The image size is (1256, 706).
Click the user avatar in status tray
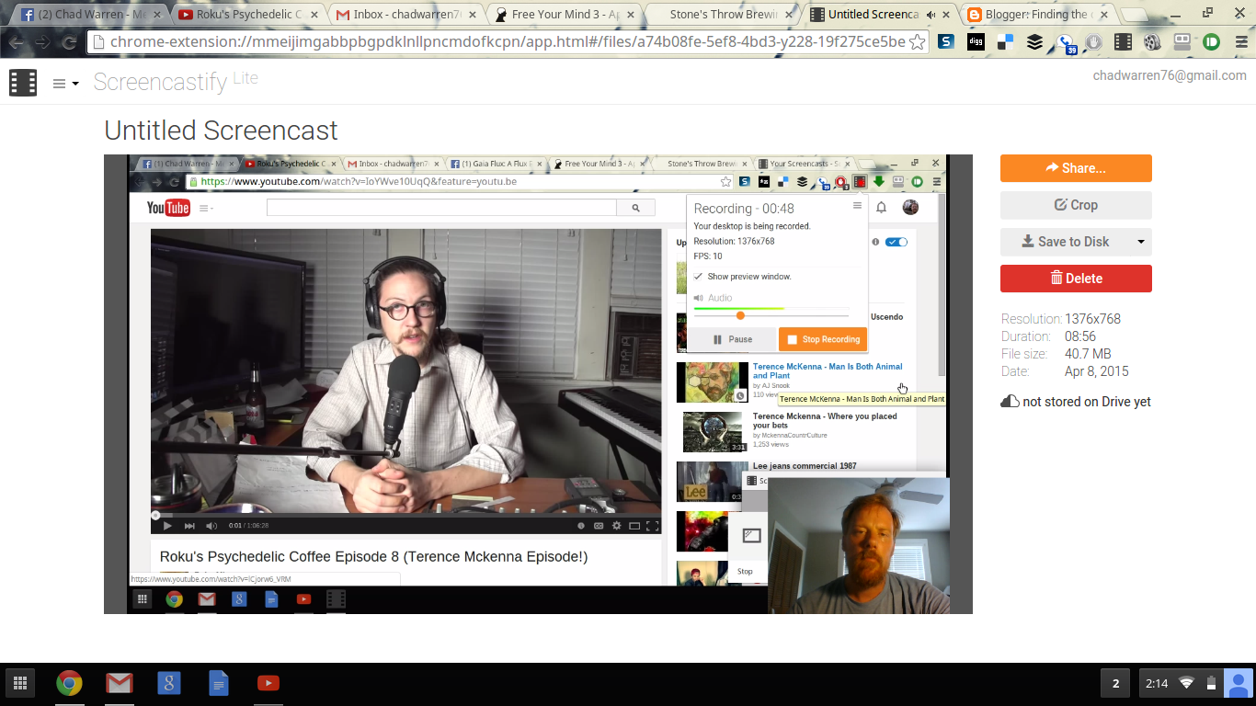point(1238,683)
